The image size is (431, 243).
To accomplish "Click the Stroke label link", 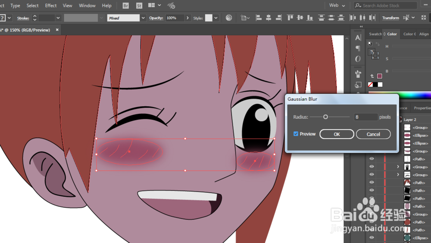I will tap(23, 18).
